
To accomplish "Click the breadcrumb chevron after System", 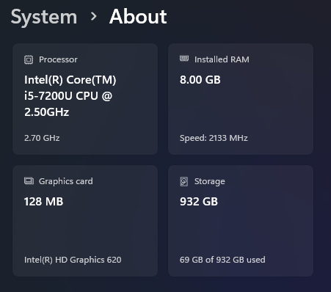I will coord(93,16).
